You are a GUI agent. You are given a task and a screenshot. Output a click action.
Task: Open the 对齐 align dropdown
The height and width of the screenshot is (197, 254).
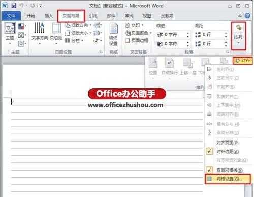point(243,61)
